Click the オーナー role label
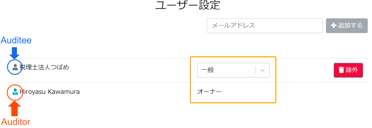 pyautogui.click(x=209, y=91)
